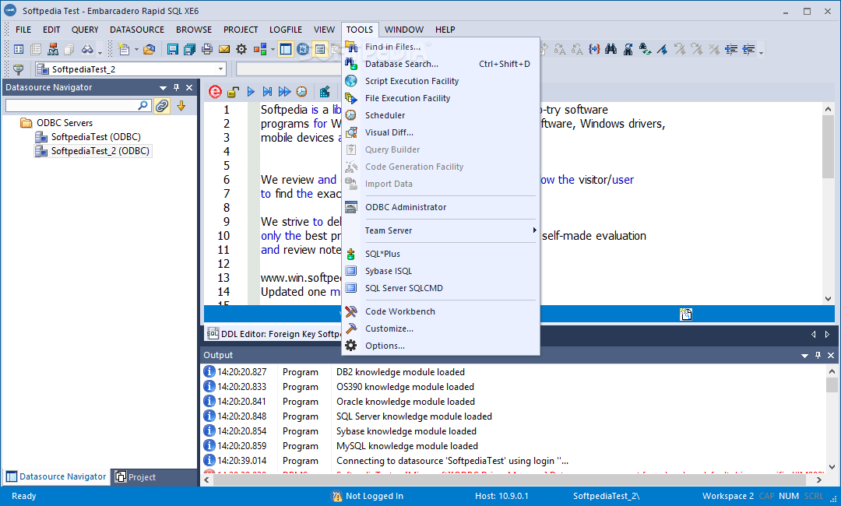The image size is (841, 506).
Task: Open Code Workbench
Action: [x=440, y=311]
